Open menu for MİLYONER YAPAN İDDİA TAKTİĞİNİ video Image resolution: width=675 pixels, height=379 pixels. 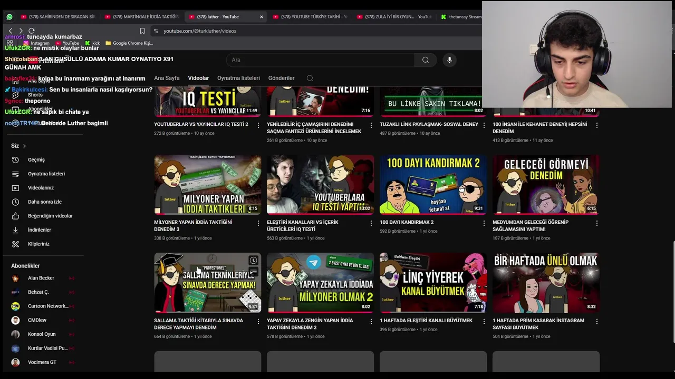click(258, 223)
